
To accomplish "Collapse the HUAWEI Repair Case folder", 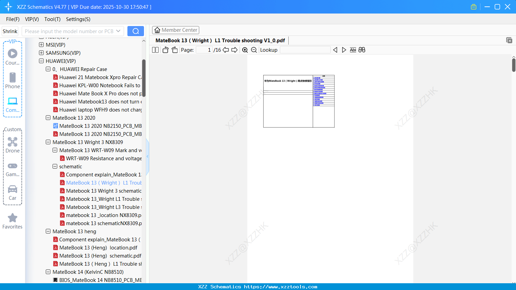I will (x=48, y=69).
